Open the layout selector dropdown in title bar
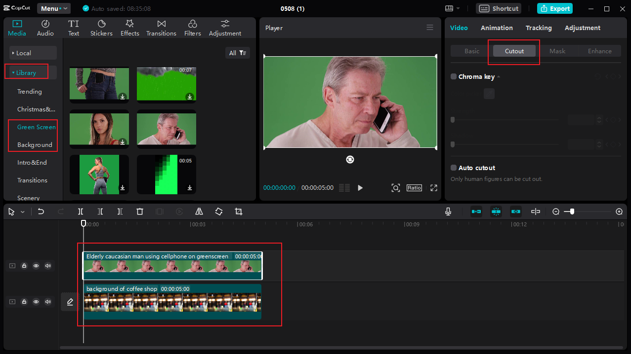The height and width of the screenshot is (354, 631). click(x=452, y=8)
